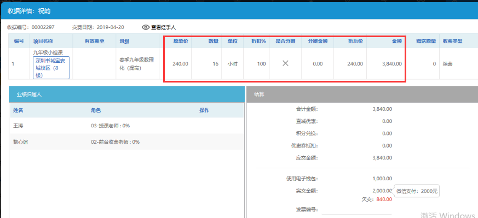
Task: Click the 结算 panel header
Action: tap(362, 95)
